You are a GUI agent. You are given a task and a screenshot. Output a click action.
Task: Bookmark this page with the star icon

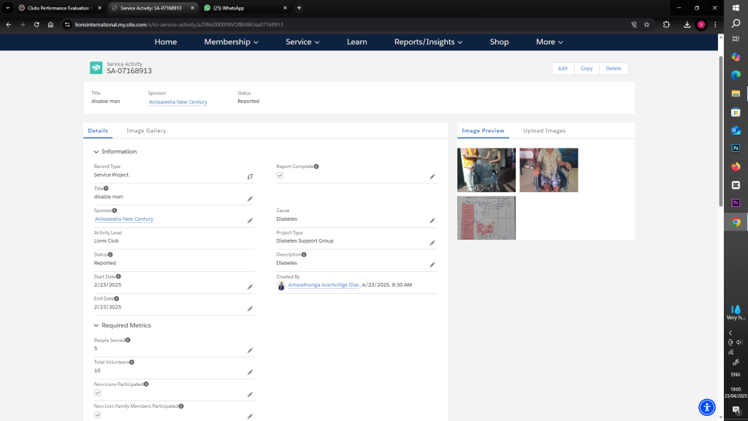[x=646, y=24]
